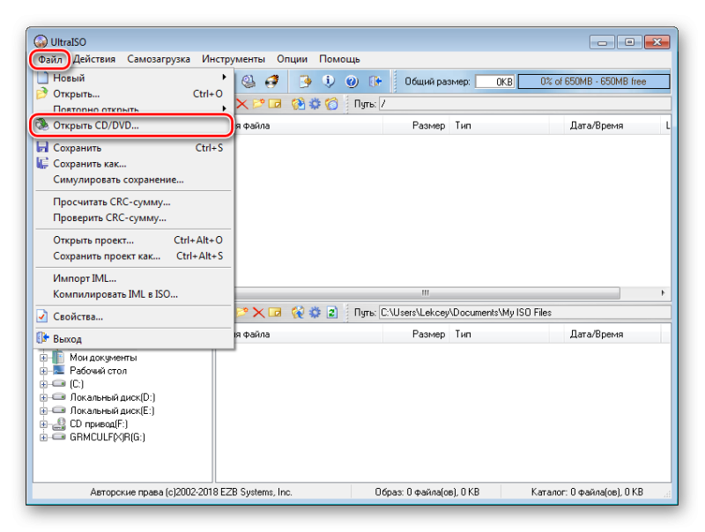Open the Действия menu

pyautogui.click(x=94, y=59)
